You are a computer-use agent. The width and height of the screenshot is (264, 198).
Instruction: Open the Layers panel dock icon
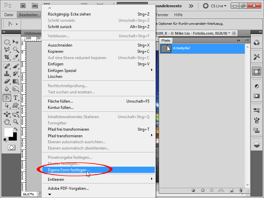(x=256, y=145)
